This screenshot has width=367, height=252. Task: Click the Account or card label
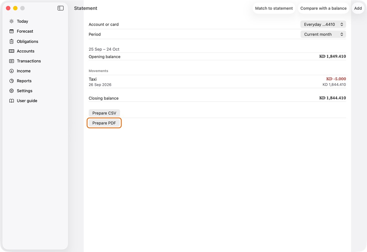coord(104,24)
